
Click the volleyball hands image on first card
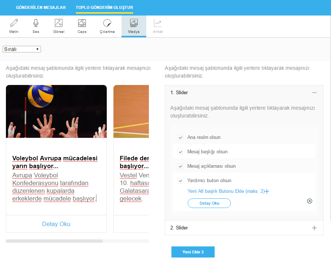pyautogui.click(x=56, y=111)
